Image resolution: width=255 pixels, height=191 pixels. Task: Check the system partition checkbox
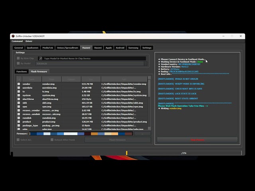tap(19, 95)
